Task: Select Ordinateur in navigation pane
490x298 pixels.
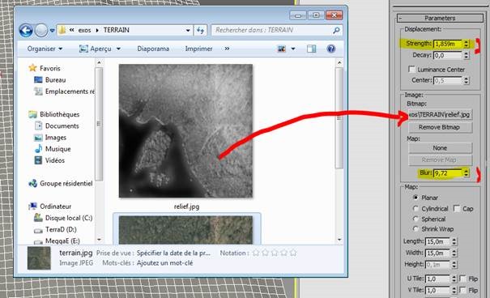Action: 55,206
